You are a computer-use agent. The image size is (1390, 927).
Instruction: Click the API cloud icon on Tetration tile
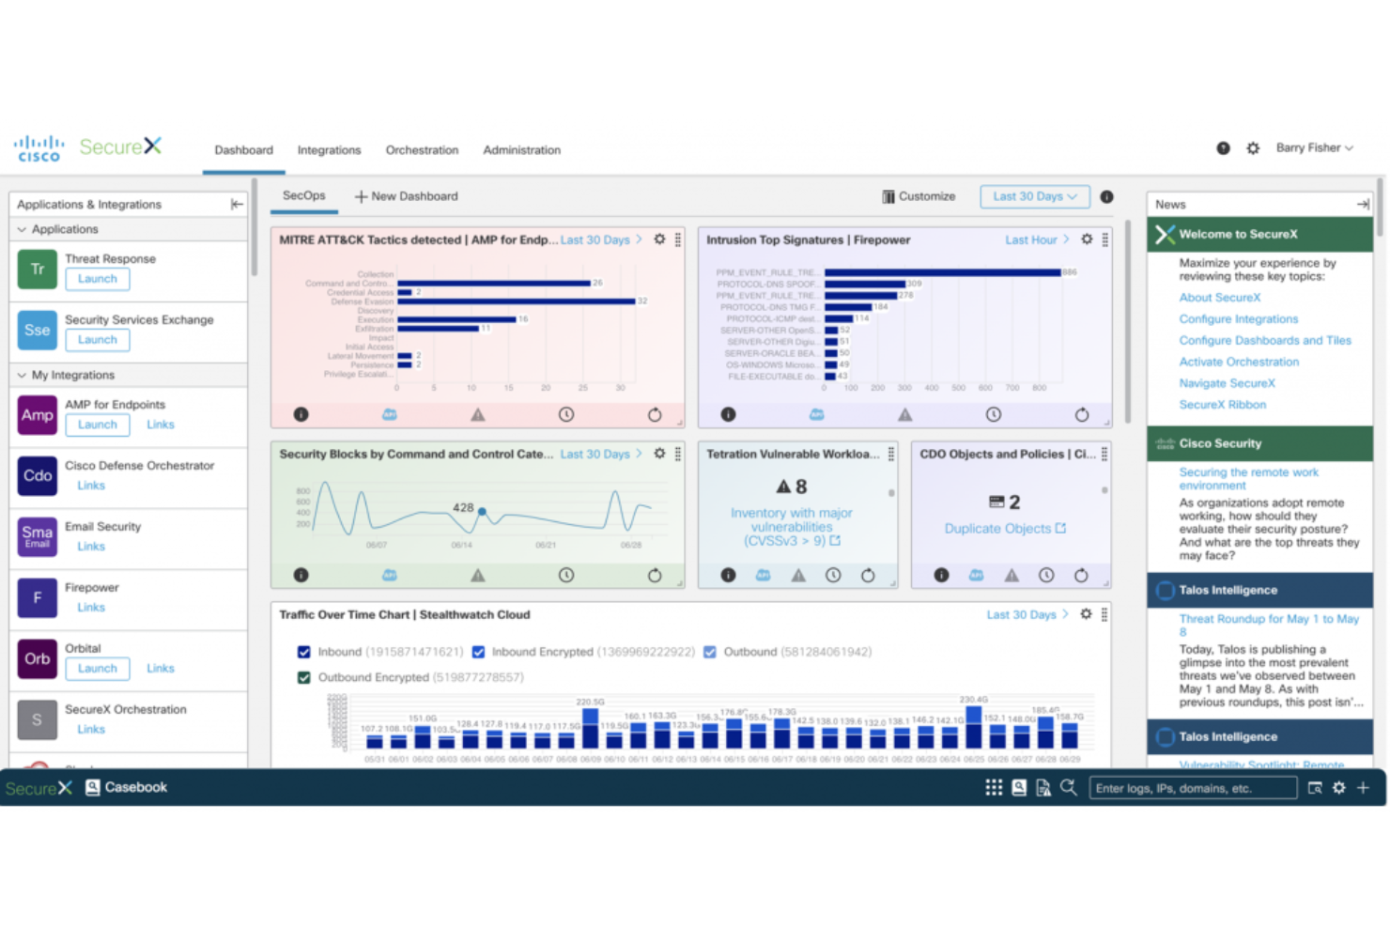(763, 575)
